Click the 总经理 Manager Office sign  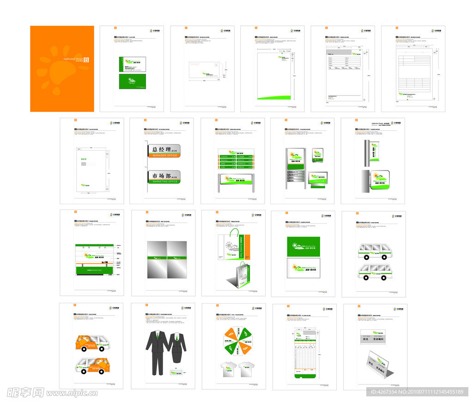(164, 151)
